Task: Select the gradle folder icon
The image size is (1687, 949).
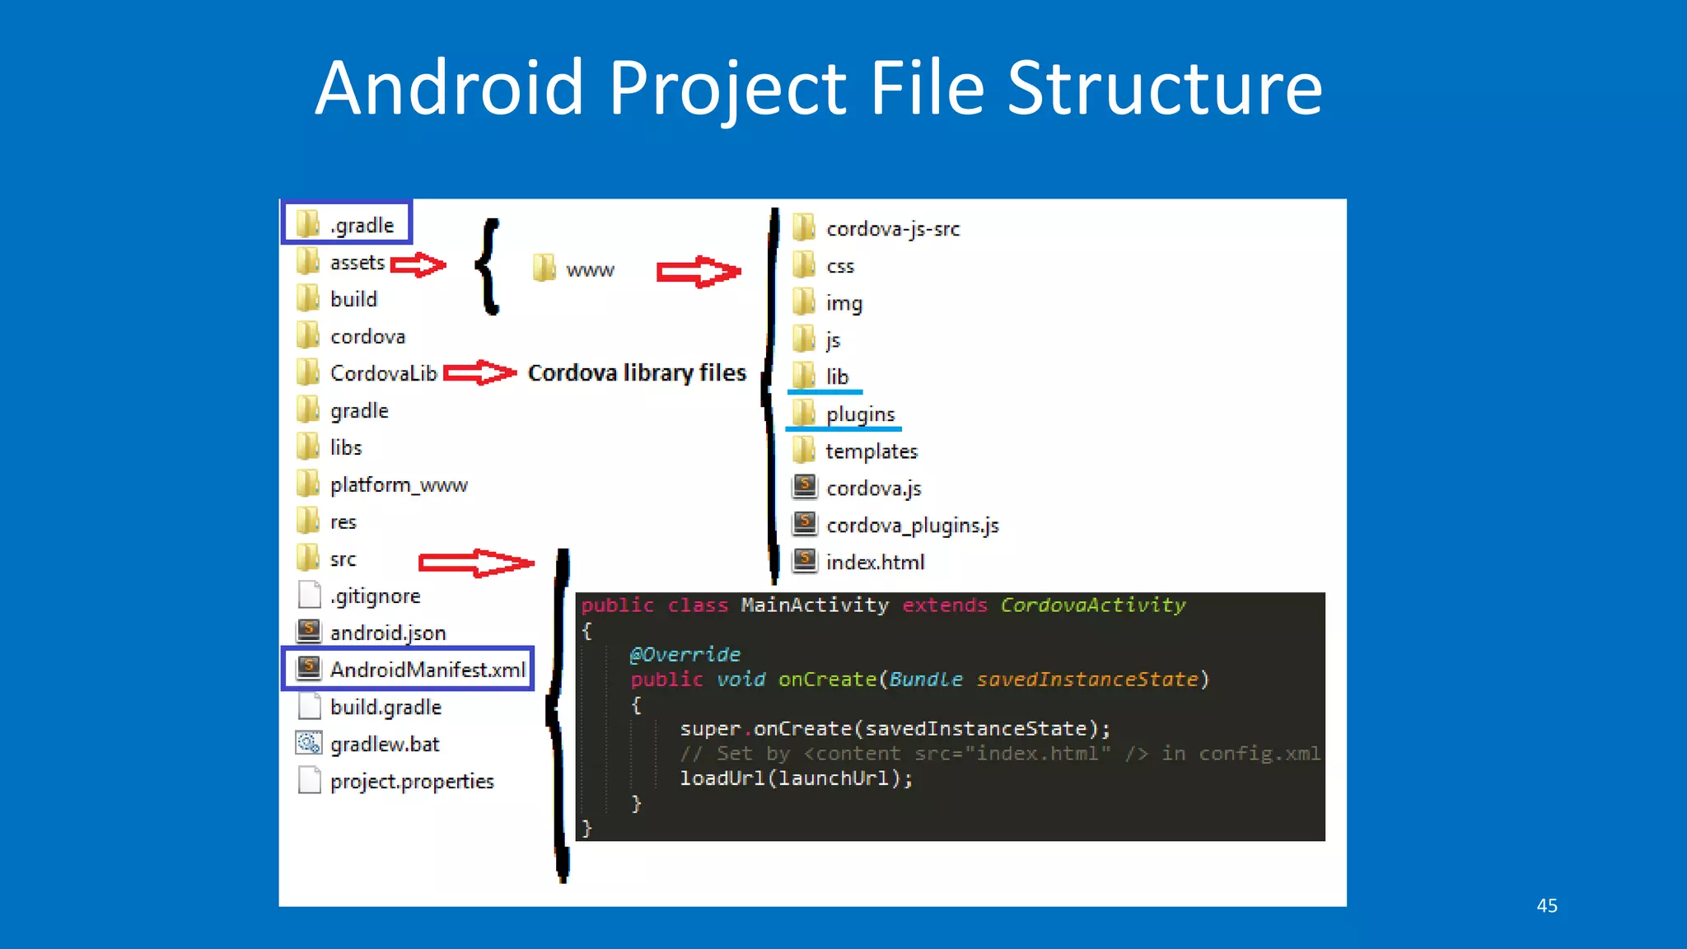Action: click(x=308, y=409)
